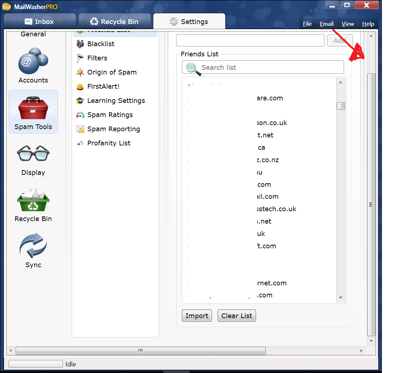Screen dimensions: 419x373
Task: Click the settings pane scroll up arrow
Action: 371,36
